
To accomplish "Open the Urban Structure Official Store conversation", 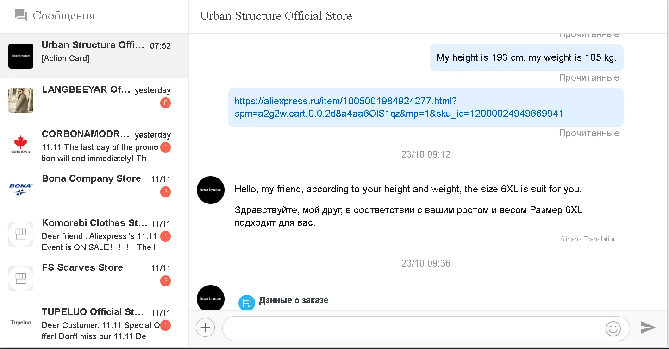I will click(x=94, y=56).
